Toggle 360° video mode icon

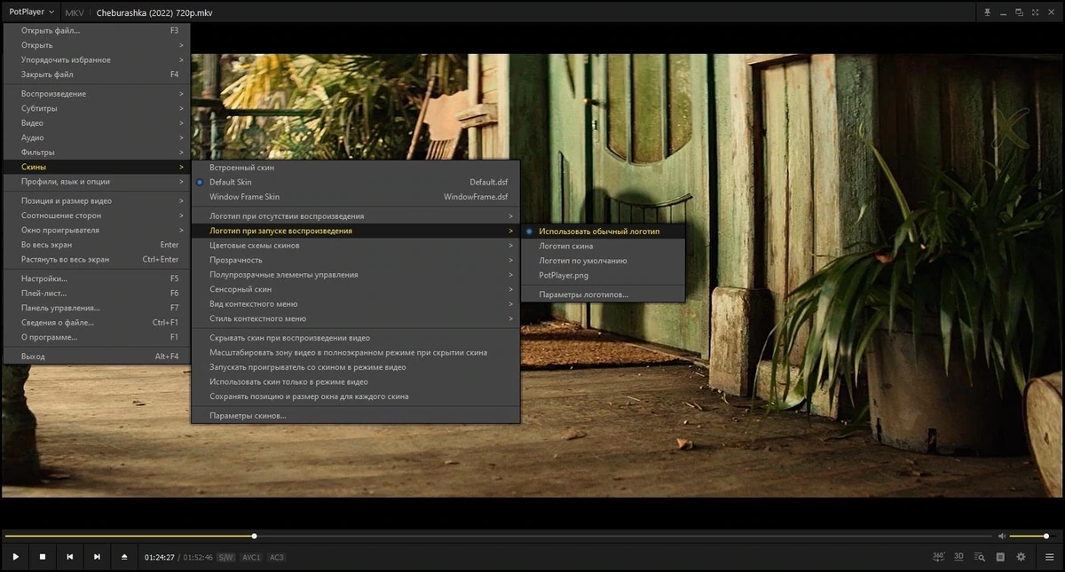[939, 557]
